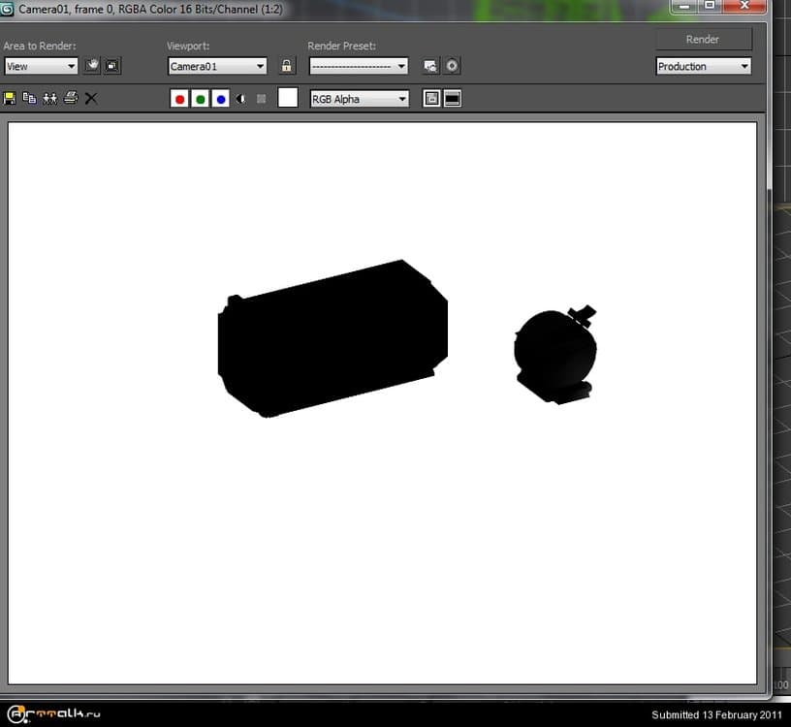Viewport: 791px width, 727px height.
Task: Click the Clone Rendered Frame Window icon
Action: pos(49,98)
